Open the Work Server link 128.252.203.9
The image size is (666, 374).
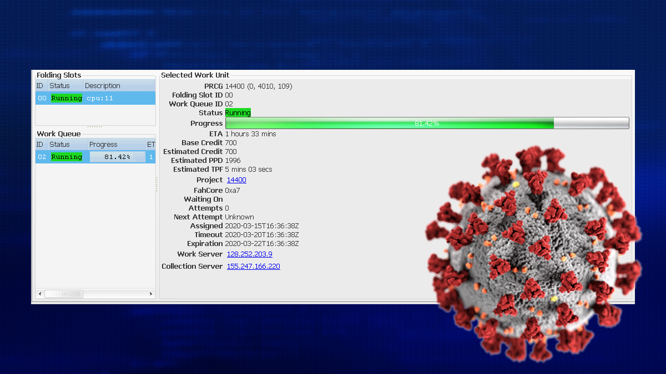(249, 254)
